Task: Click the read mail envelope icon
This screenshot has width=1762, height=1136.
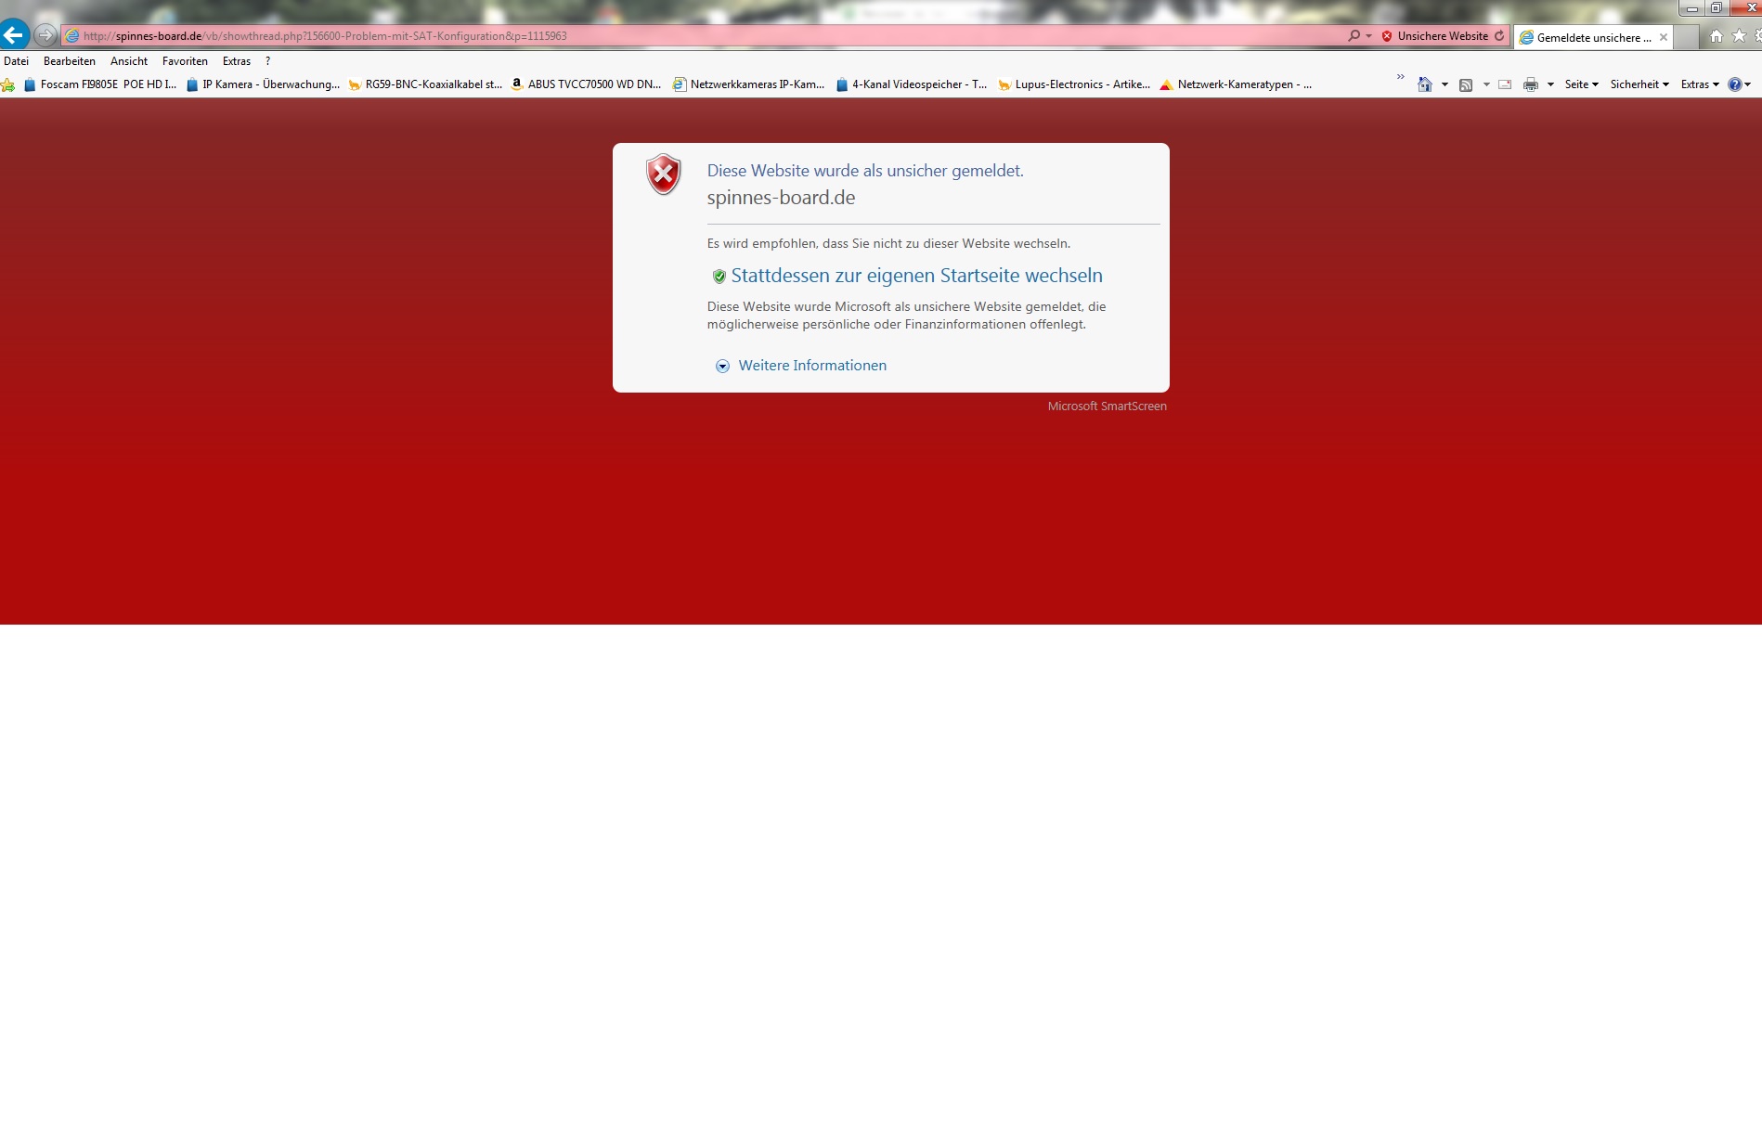Action: [x=1505, y=84]
